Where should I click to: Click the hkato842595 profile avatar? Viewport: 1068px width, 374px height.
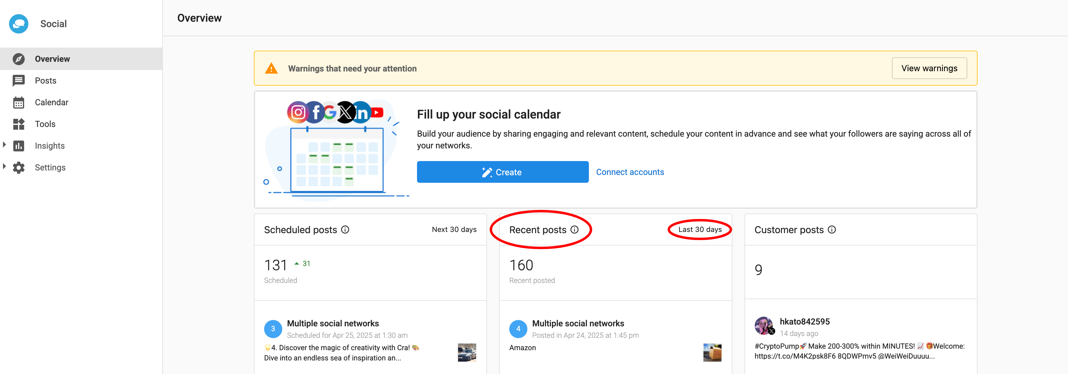tap(763, 325)
